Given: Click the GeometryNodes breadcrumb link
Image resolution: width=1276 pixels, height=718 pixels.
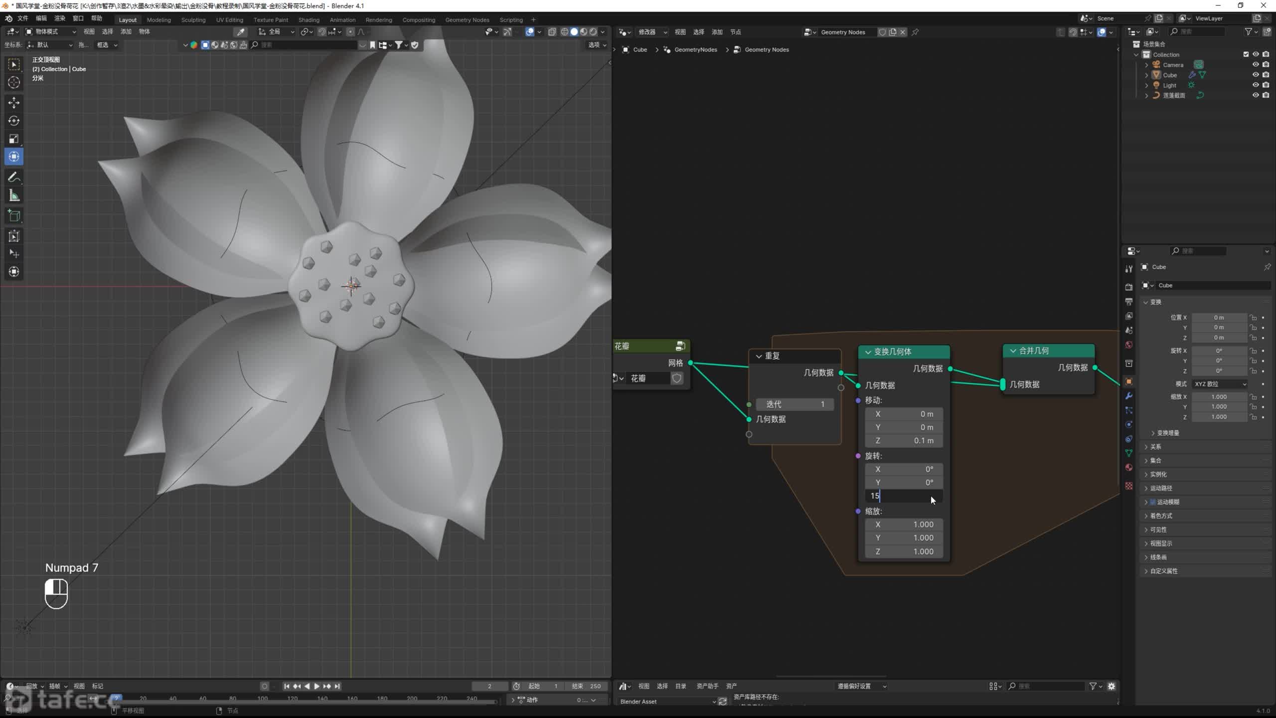Looking at the screenshot, I should point(695,50).
